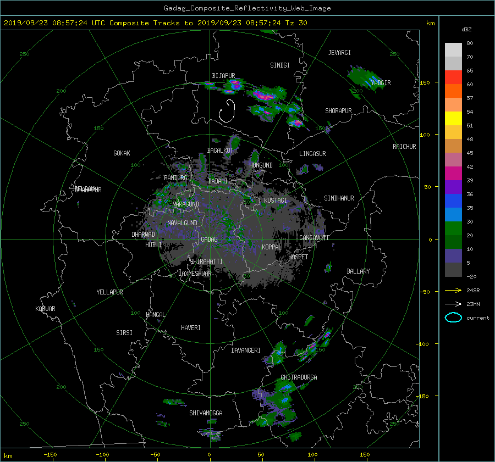Pick the magenta 39-42 dBZ swatch
The image size is (495, 462).
pos(453,173)
